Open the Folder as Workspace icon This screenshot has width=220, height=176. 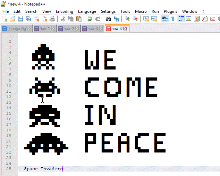pyautogui.click(x=213, y=19)
